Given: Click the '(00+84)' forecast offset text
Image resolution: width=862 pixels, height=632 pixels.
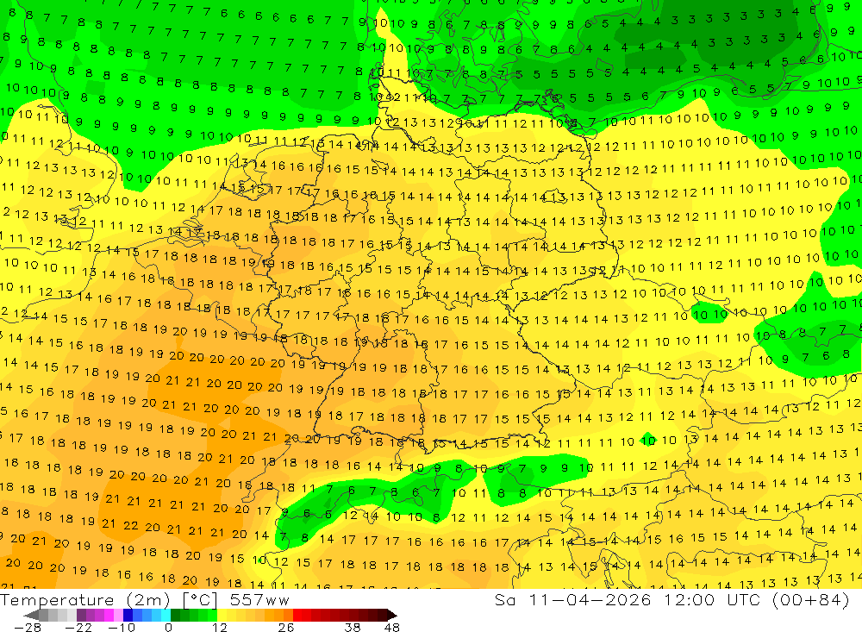Looking at the screenshot, I should pos(811,599).
